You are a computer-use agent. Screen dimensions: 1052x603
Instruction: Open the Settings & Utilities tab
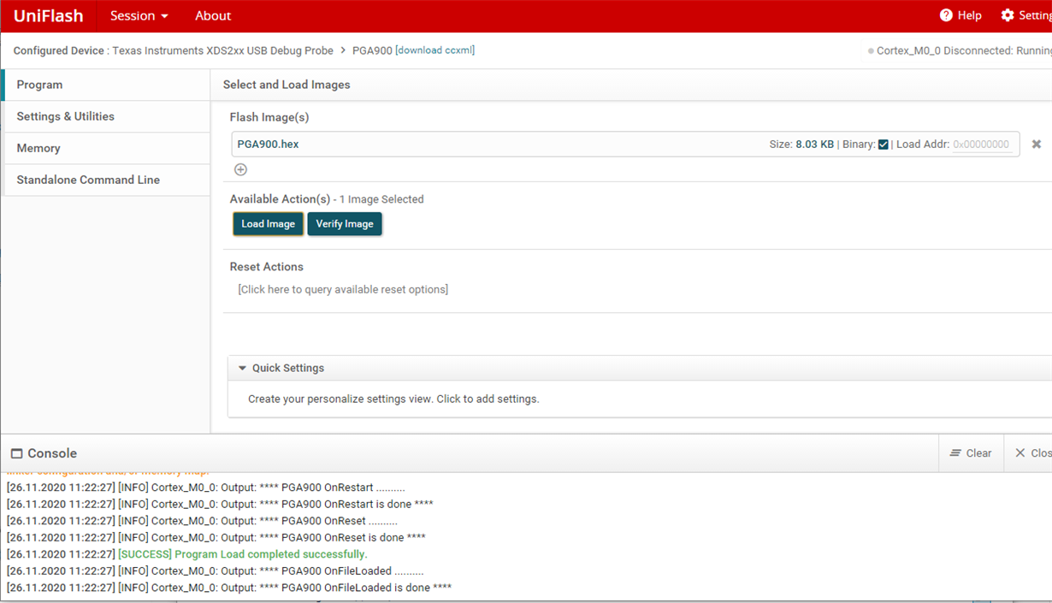tap(106, 116)
